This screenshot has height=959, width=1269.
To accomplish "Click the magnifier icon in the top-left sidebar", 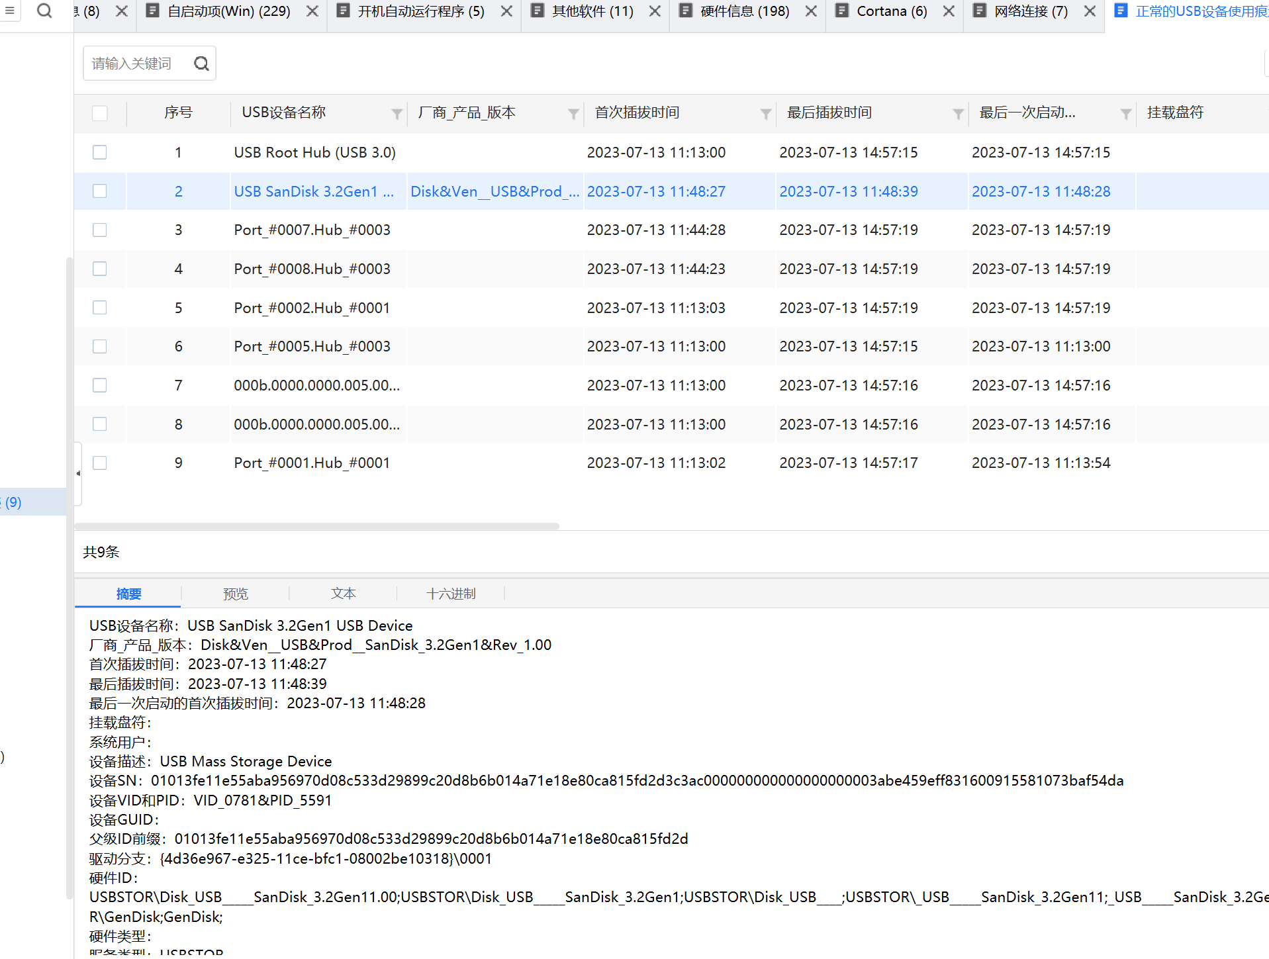I will (x=44, y=11).
